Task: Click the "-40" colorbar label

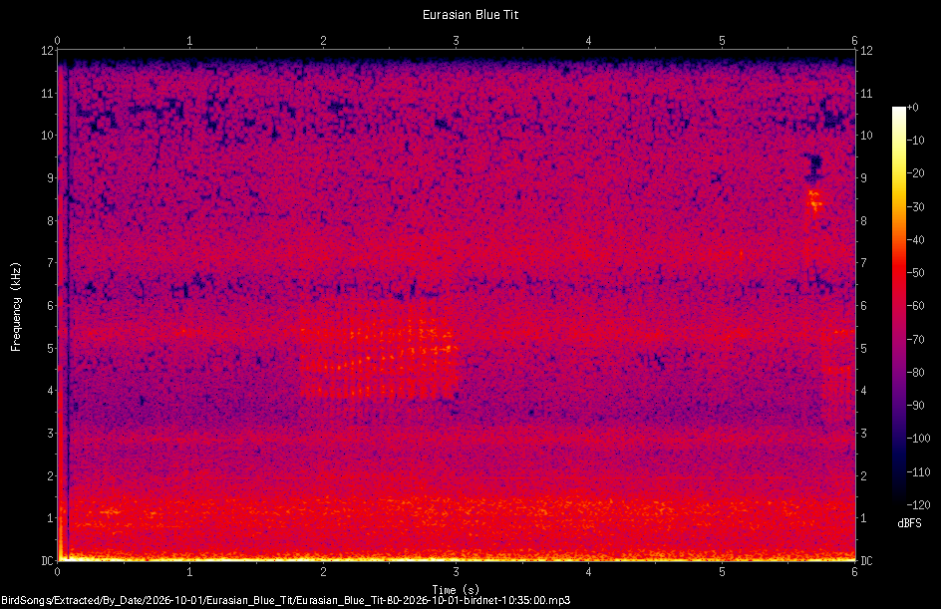Action: [x=916, y=240]
